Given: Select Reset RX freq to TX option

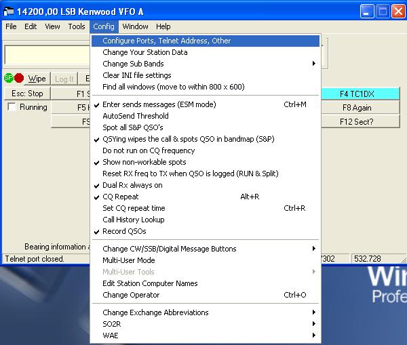Looking at the screenshot, I should click(206, 174).
